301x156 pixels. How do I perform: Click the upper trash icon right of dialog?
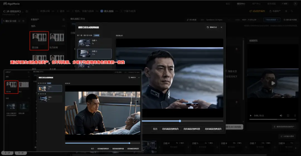tap(237, 49)
